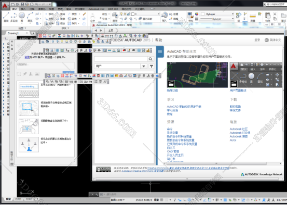Toggle the layer freeze sun icon
This screenshot has width=287, height=205.
(x=125, y=14)
